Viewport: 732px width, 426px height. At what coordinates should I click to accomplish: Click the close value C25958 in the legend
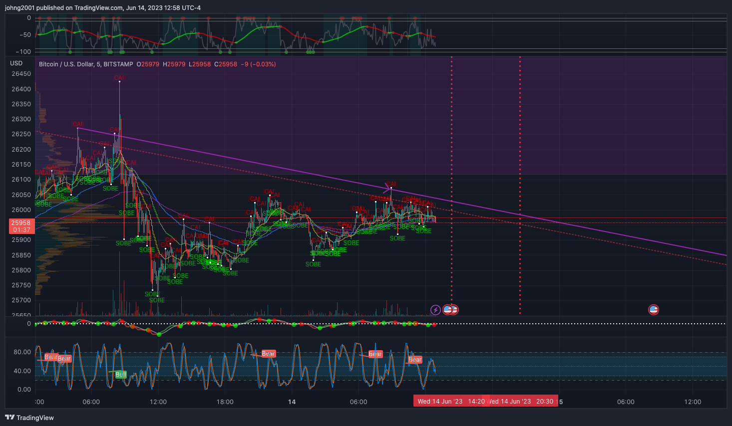tap(226, 64)
